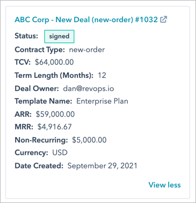Click the Contract Type field label
This screenshot has width=196, height=203.
(40, 50)
